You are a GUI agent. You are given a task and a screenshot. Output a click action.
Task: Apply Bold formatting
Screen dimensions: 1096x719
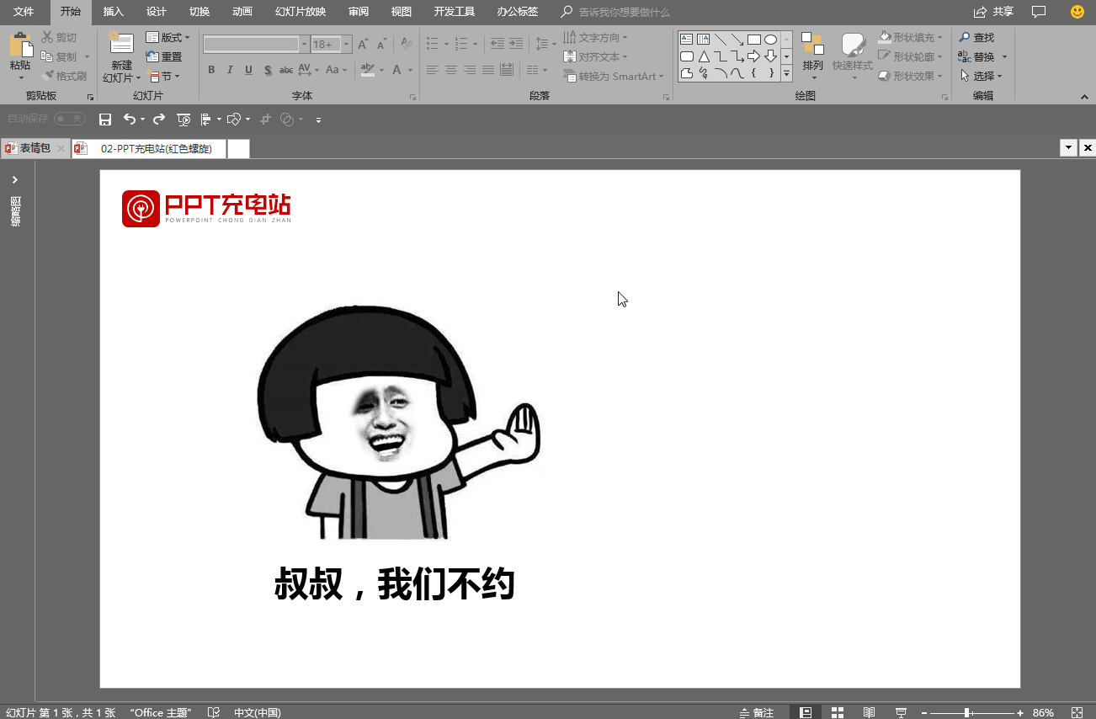coord(211,70)
